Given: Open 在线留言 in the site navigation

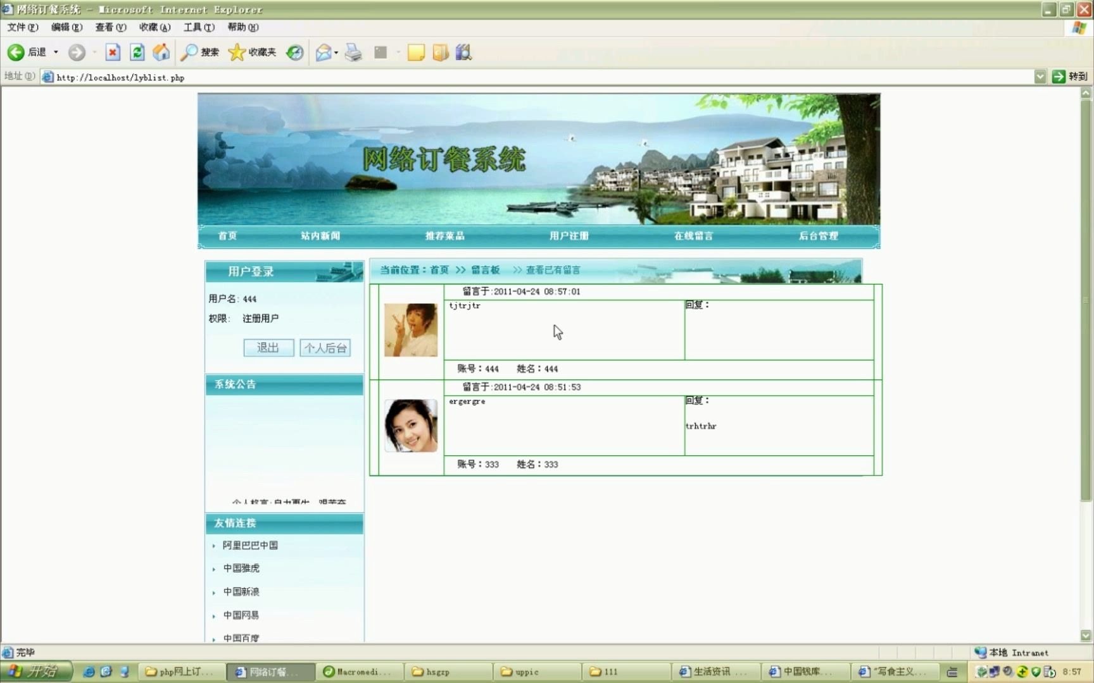Looking at the screenshot, I should coord(694,236).
